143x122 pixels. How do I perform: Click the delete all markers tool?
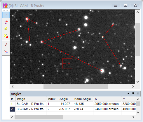click(x=6, y=36)
